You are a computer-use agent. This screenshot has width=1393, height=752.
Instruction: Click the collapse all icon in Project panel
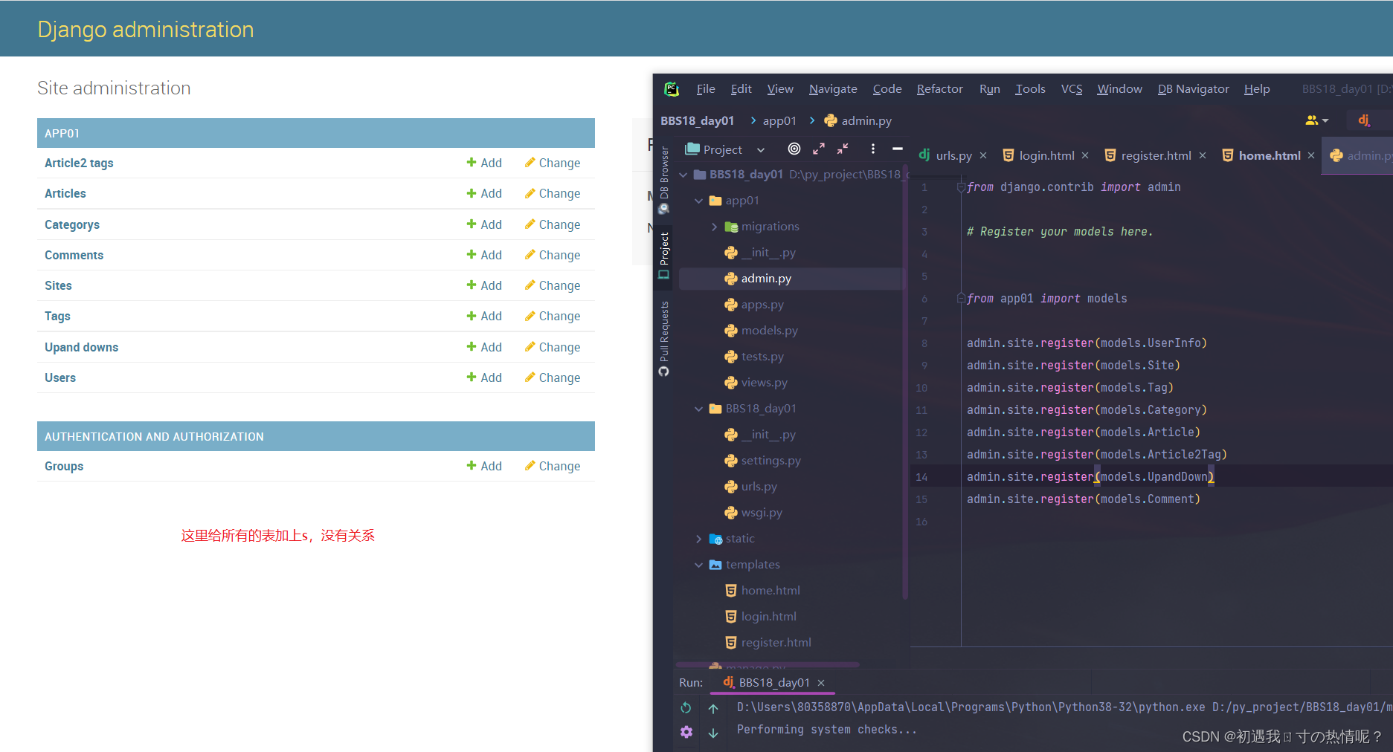tap(843, 149)
